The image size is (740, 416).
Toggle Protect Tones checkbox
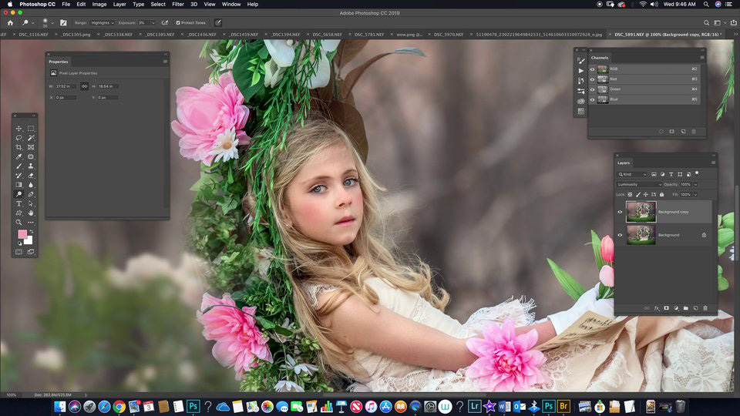pos(178,22)
